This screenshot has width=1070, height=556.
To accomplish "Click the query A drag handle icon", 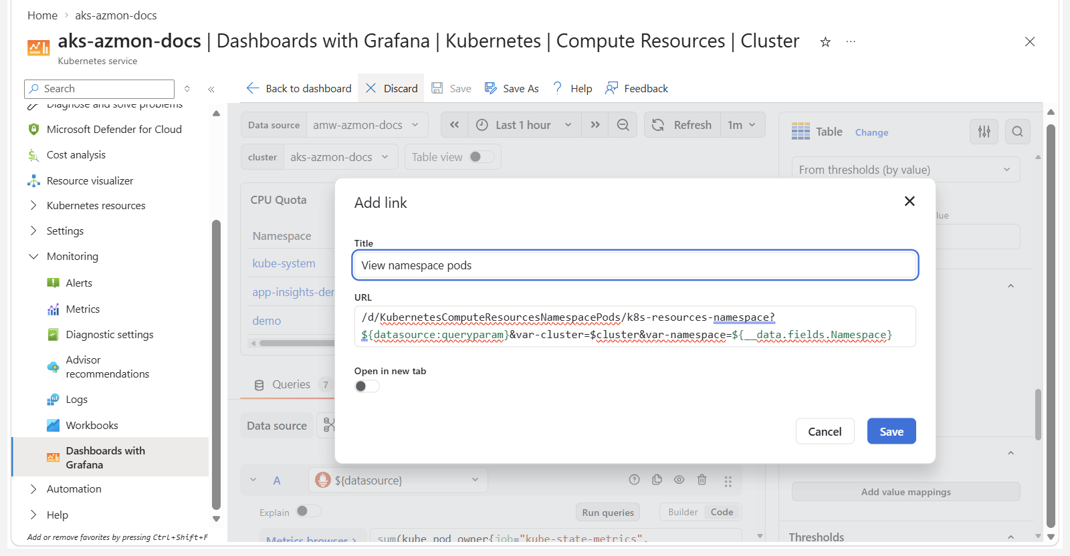I will 728,481.
